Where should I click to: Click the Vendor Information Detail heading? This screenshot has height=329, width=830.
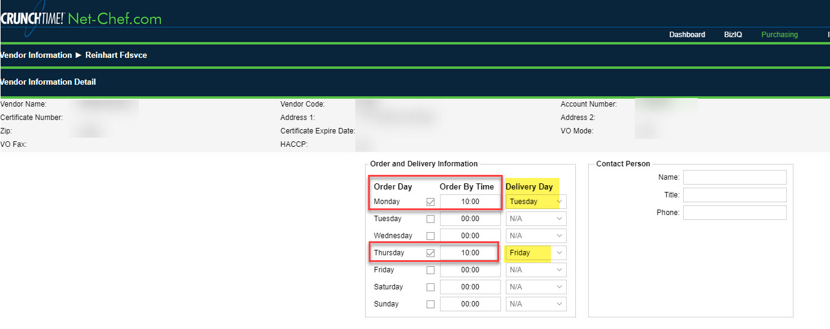[x=48, y=82]
